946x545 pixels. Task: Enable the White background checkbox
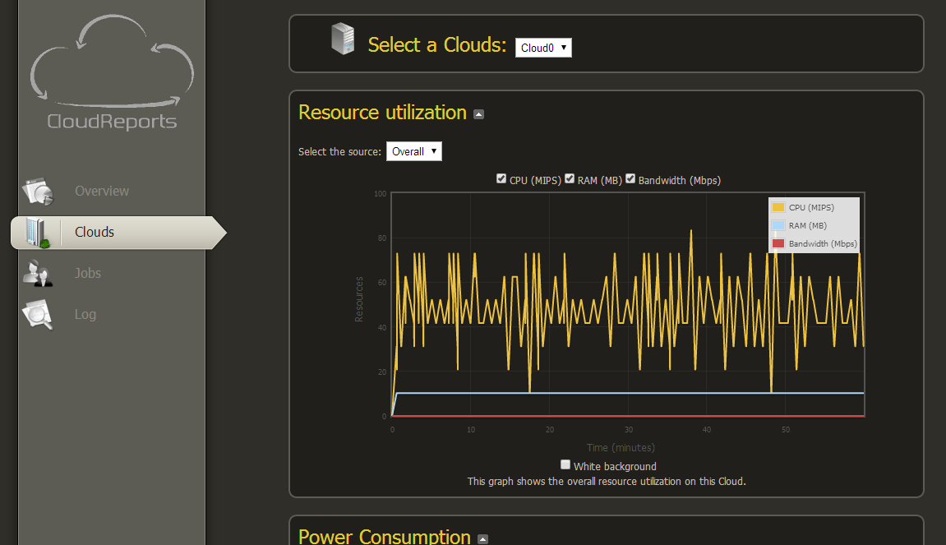coord(565,464)
